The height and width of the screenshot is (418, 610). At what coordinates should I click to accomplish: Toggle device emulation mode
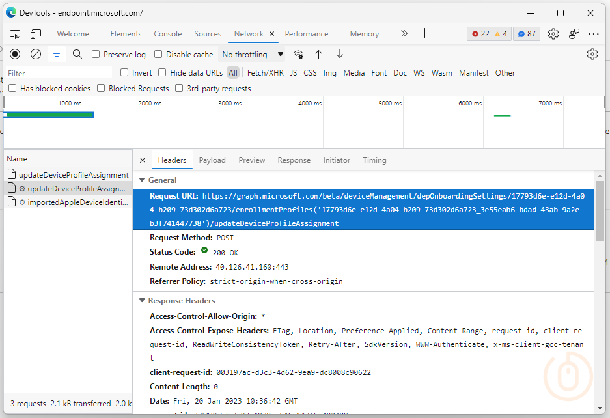pyautogui.click(x=36, y=33)
